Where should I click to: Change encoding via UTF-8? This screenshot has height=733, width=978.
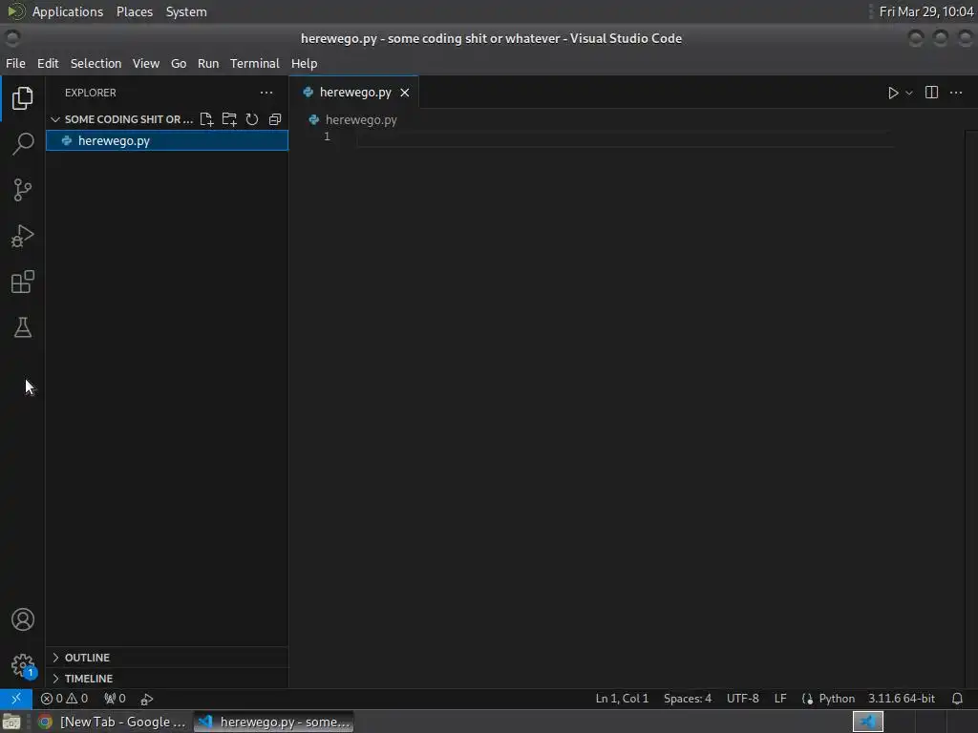click(x=742, y=699)
